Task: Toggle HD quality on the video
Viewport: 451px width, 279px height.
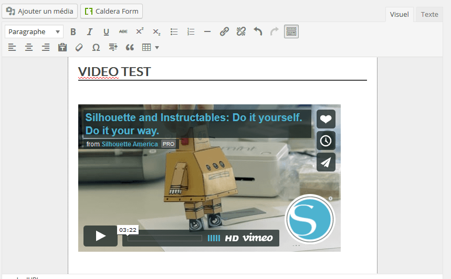Action: 232,239
